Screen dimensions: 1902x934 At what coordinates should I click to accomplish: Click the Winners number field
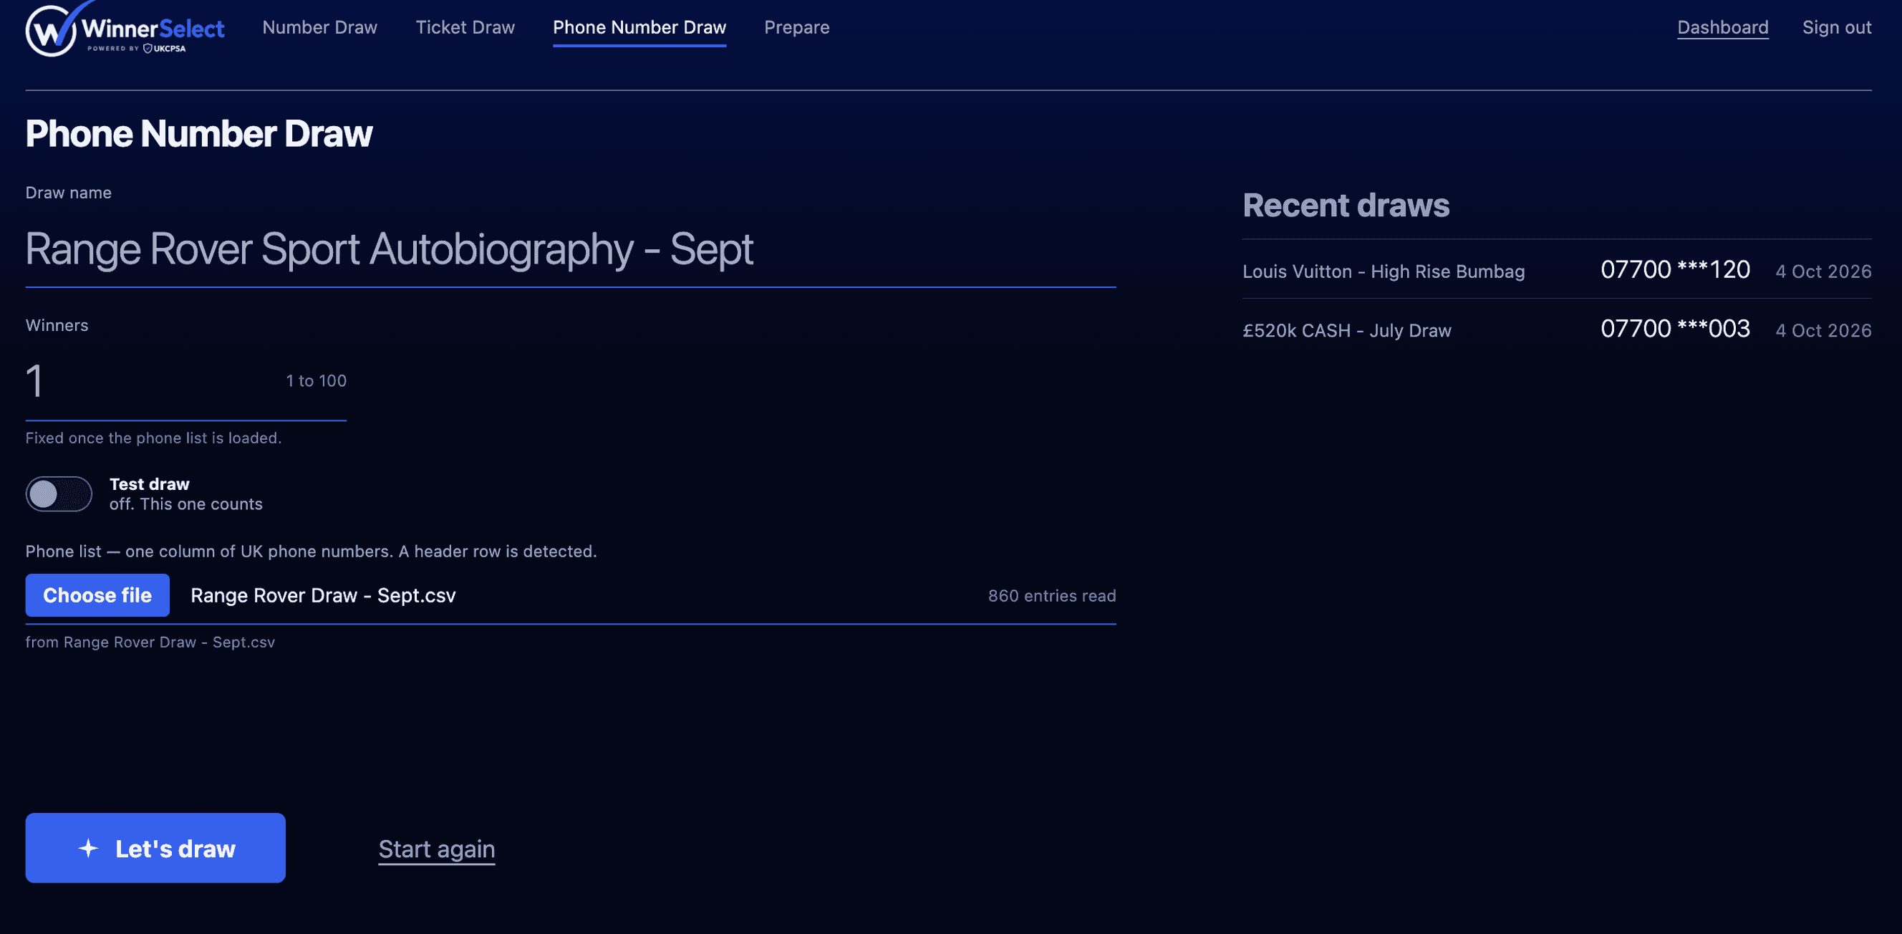pos(186,382)
